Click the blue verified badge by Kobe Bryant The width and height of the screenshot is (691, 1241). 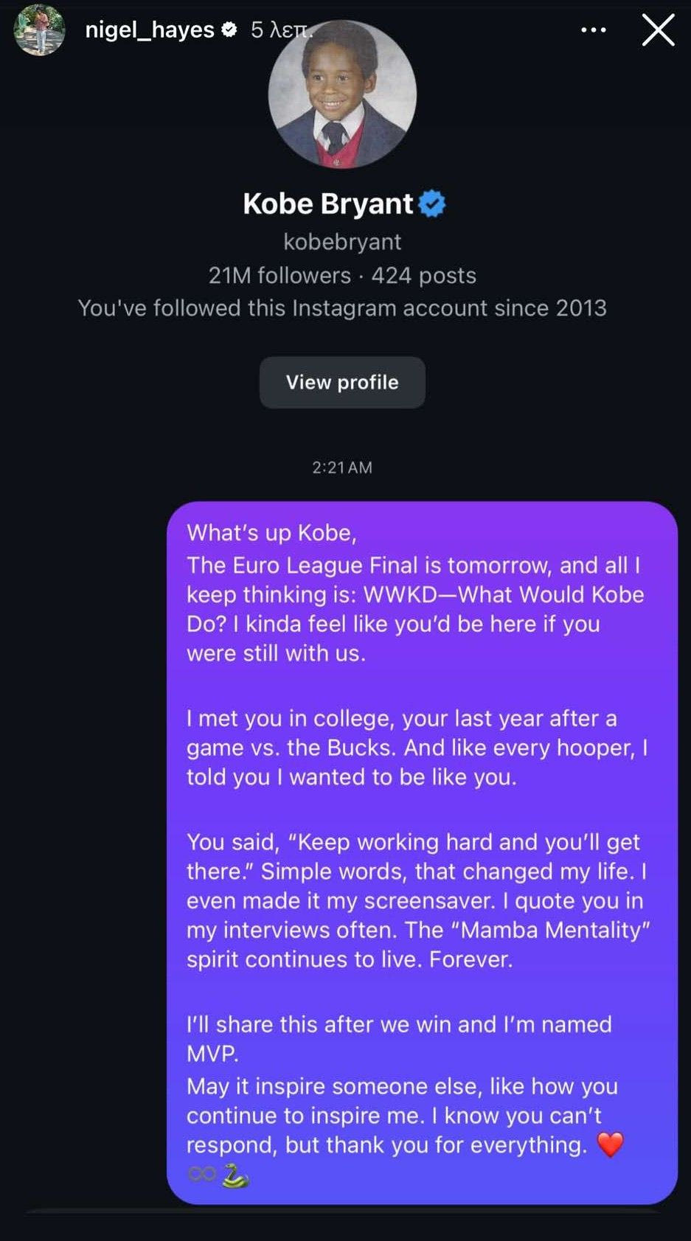tap(432, 204)
